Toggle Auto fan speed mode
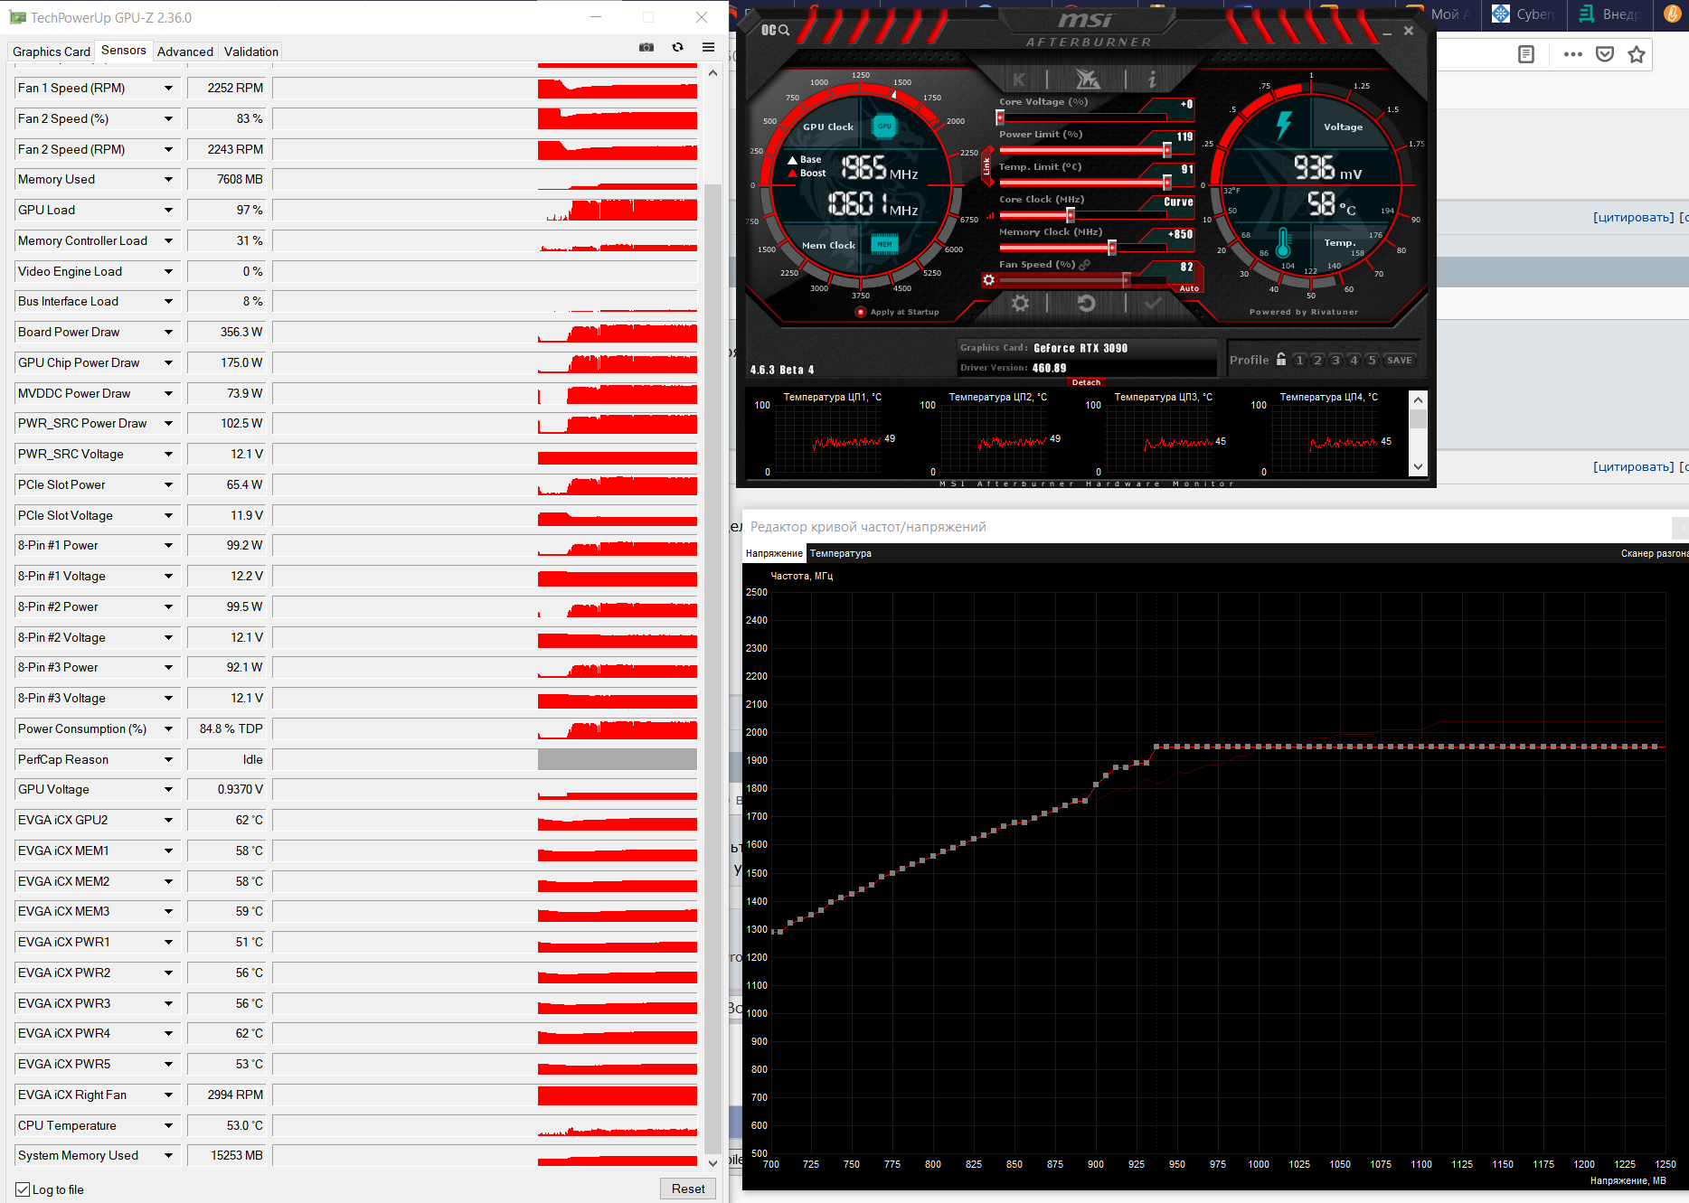 [x=1189, y=288]
